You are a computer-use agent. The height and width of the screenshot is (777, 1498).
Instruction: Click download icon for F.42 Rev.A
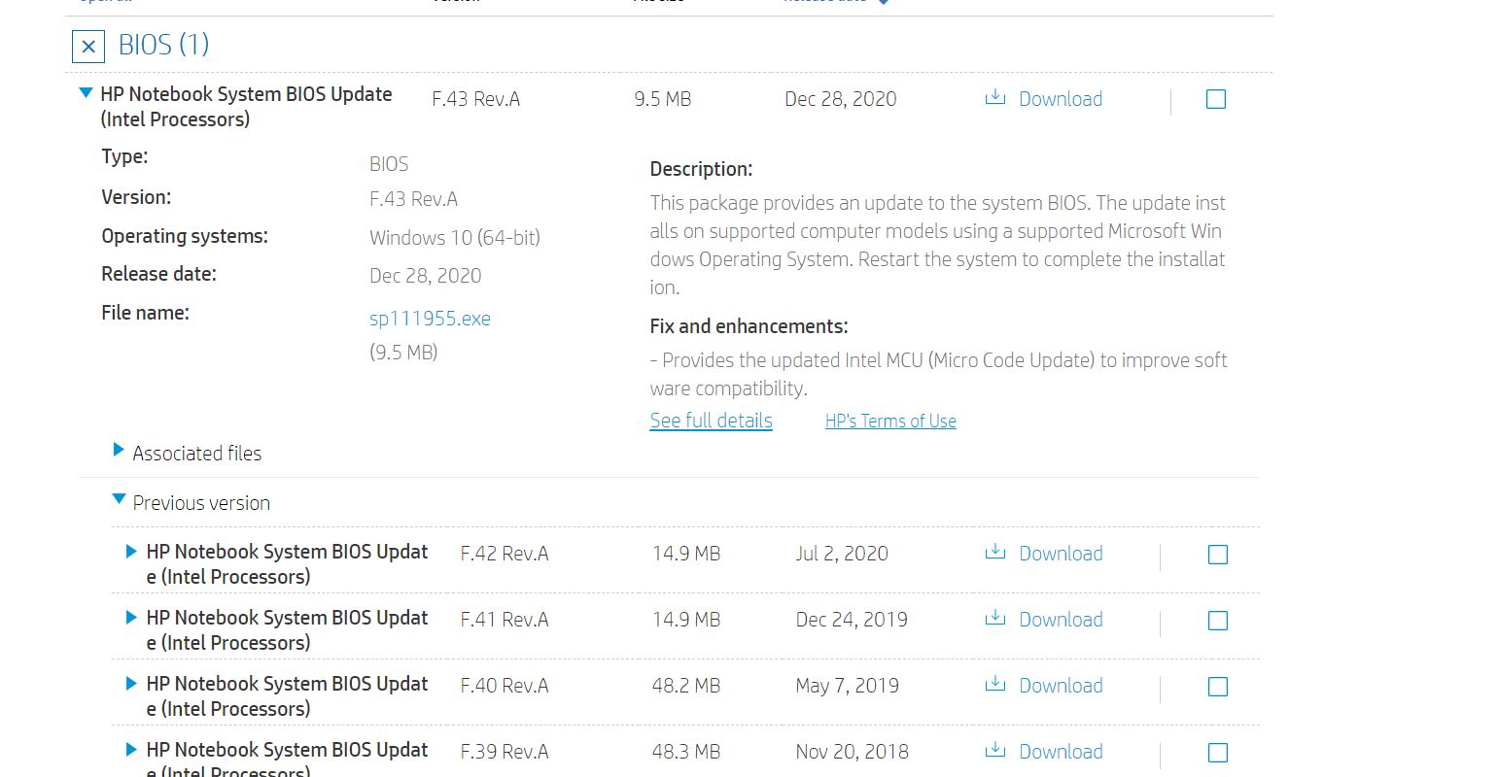[994, 553]
